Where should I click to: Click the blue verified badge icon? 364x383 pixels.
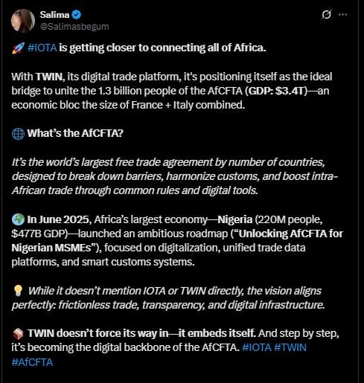pos(76,15)
